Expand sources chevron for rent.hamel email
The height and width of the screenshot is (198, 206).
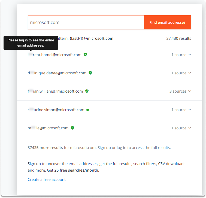[x=190, y=55]
